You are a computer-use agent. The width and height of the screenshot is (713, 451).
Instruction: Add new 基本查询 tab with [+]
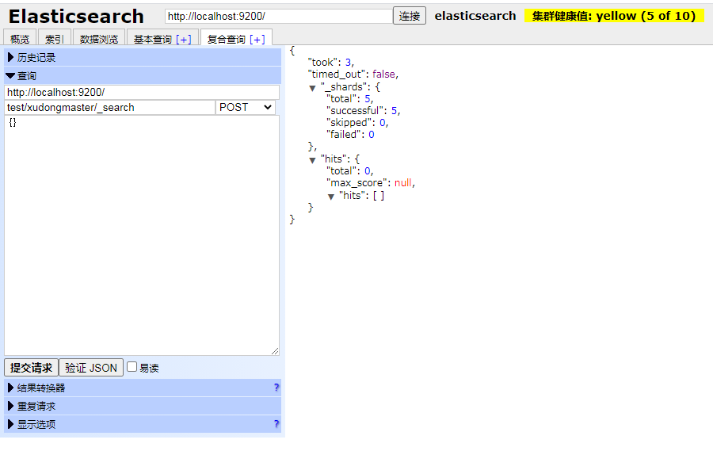[x=184, y=39]
